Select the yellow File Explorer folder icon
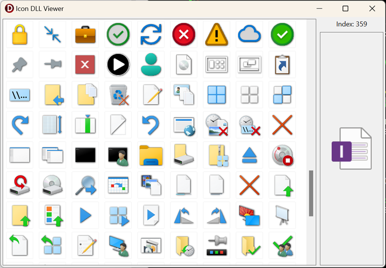386x268 pixels. (x=151, y=155)
